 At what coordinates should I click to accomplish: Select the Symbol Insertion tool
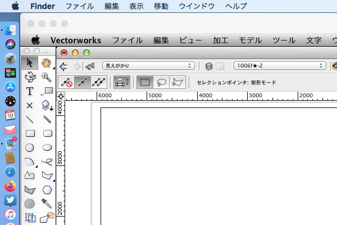[x=47, y=106]
